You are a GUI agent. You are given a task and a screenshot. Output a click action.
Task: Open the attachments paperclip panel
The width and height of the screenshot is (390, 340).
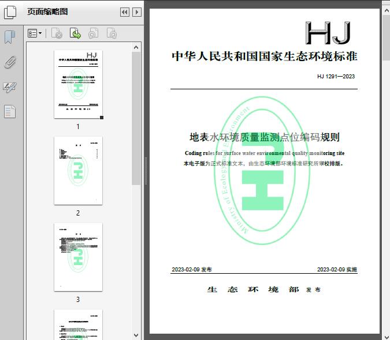(x=10, y=62)
